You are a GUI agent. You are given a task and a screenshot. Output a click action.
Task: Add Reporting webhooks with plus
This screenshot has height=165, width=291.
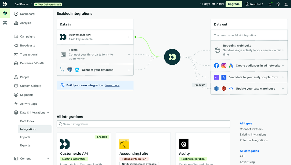tap(283, 50)
